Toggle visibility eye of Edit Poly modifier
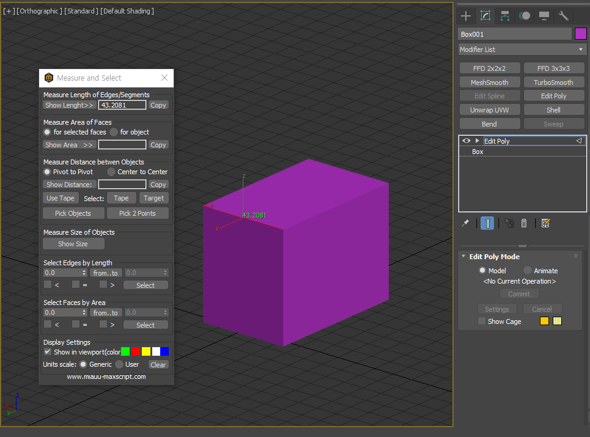 point(466,141)
